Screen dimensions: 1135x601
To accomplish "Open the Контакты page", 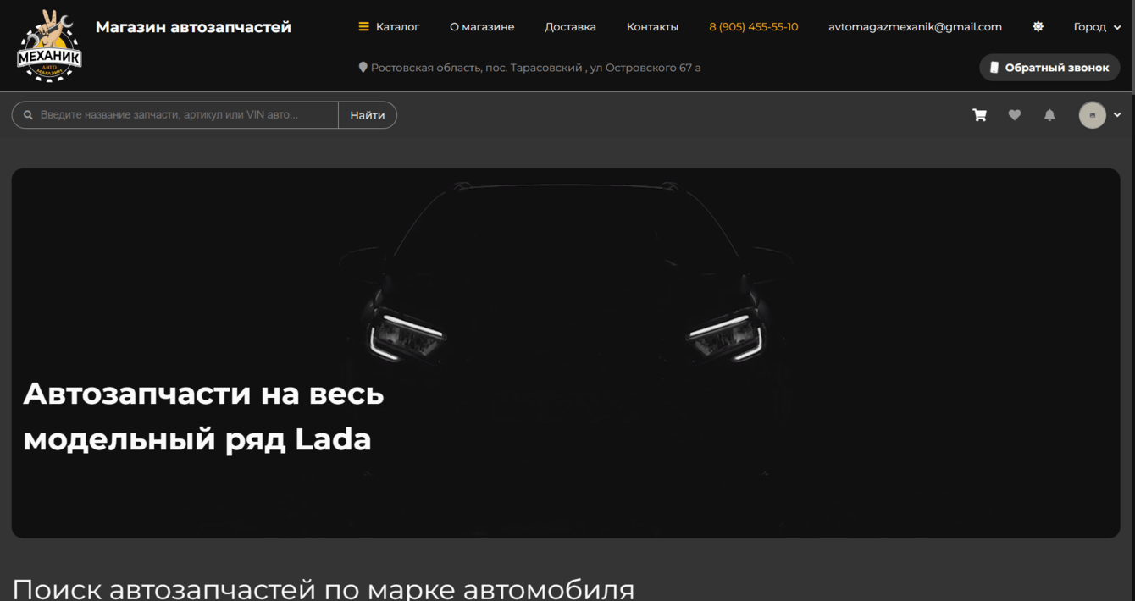I will [652, 27].
